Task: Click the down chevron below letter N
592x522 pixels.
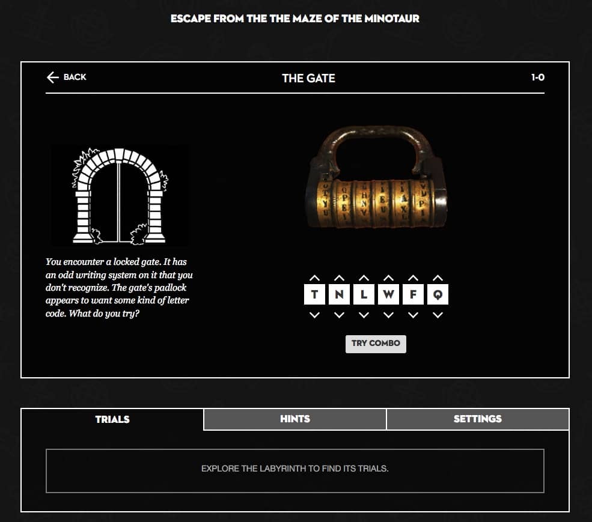Action: click(x=339, y=315)
